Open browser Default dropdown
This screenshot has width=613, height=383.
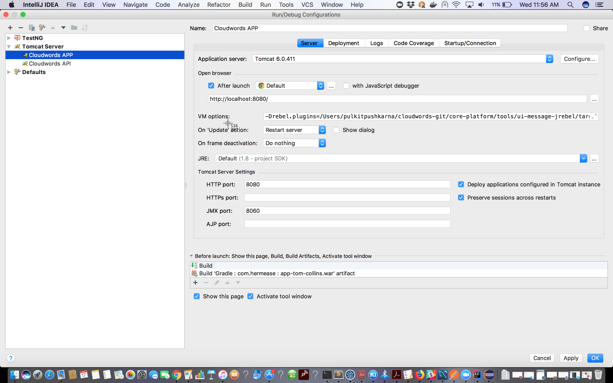pos(290,86)
